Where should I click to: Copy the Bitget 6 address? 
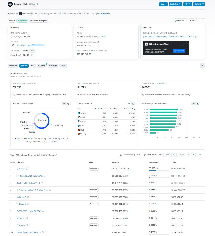point(28,204)
